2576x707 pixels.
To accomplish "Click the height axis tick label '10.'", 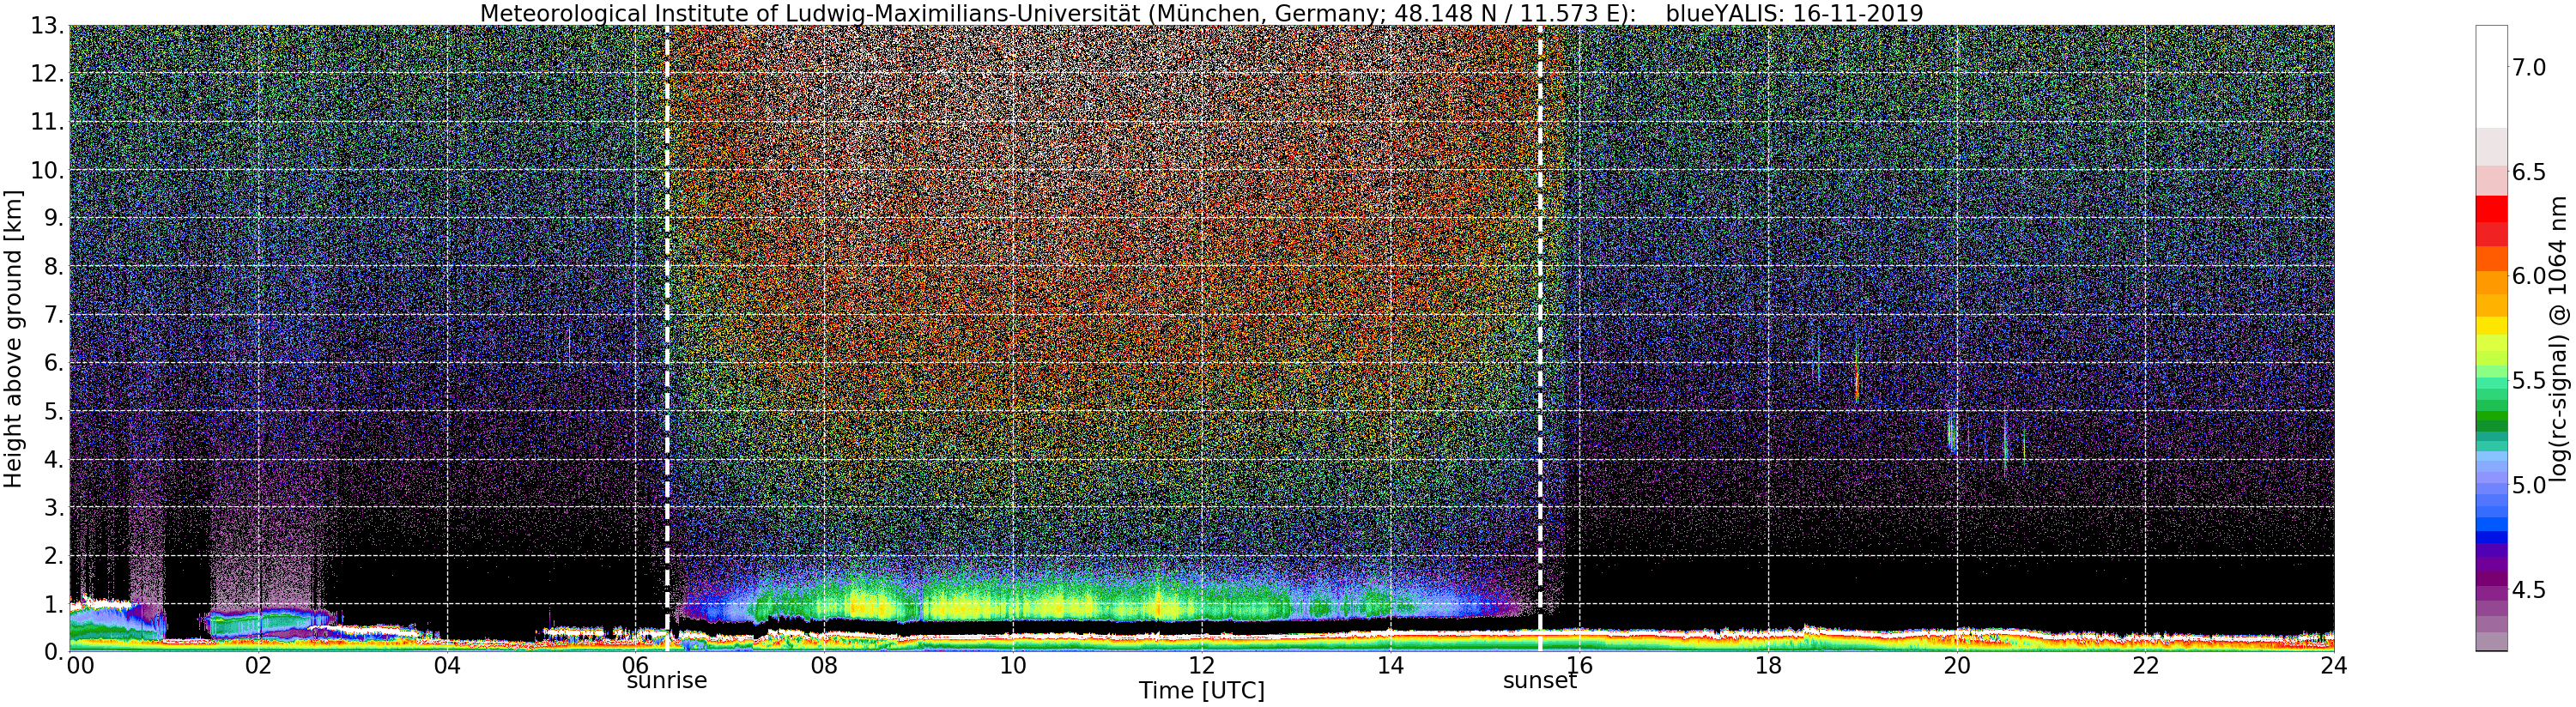I will point(48,169).
